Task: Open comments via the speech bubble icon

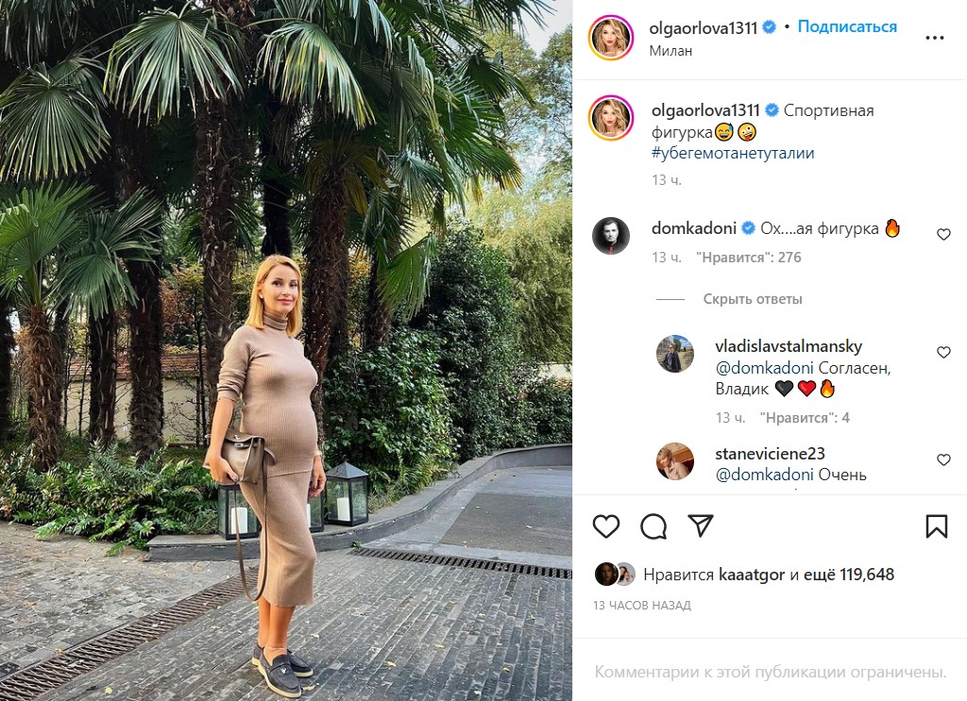Action: pos(653,526)
